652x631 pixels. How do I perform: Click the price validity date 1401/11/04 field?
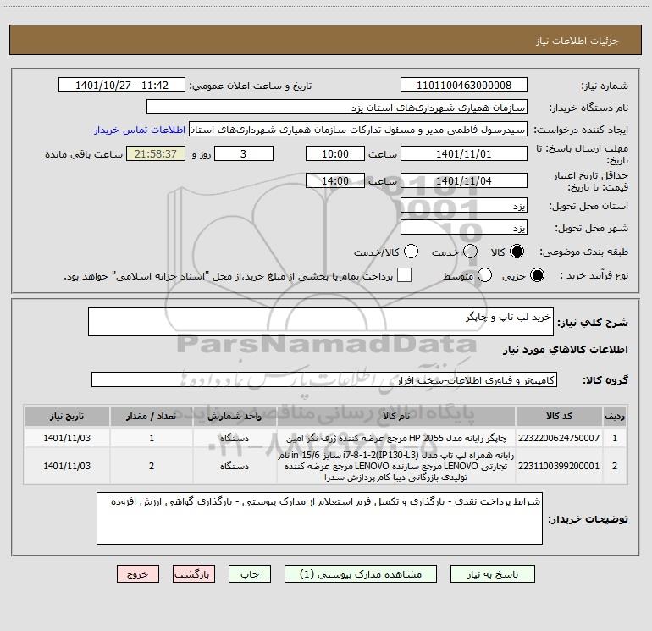click(x=464, y=180)
